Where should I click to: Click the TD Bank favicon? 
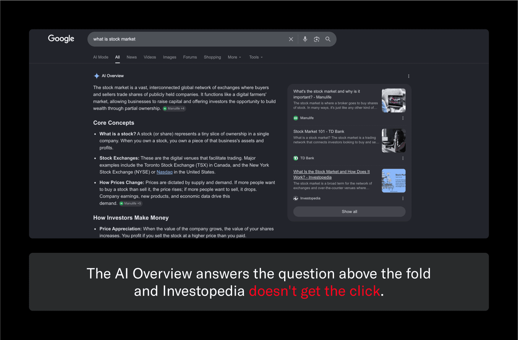[x=296, y=158]
